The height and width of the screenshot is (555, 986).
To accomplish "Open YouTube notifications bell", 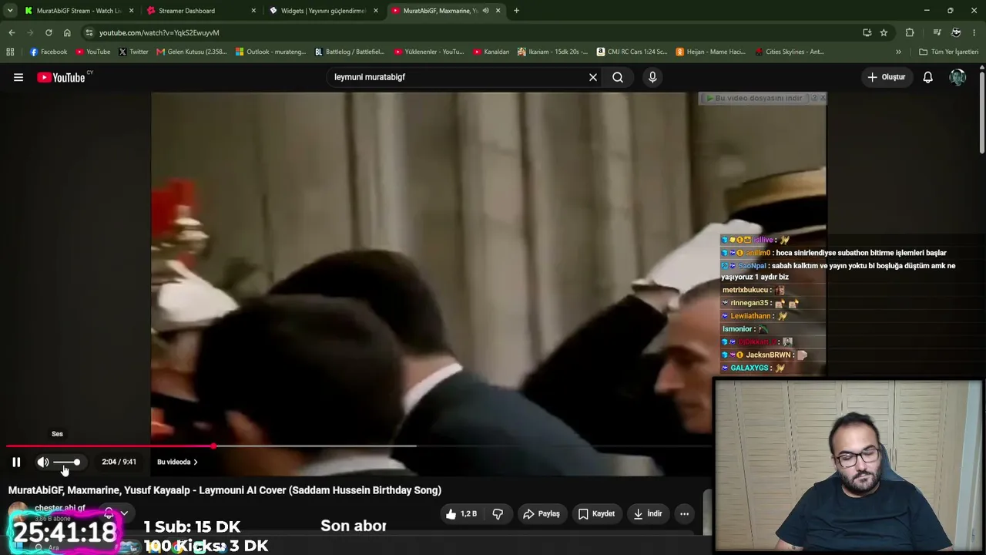I will pos(928,77).
